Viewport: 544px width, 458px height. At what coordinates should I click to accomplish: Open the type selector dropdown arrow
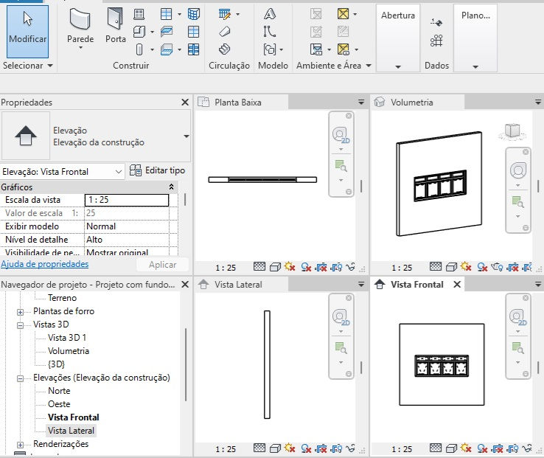(186, 136)
